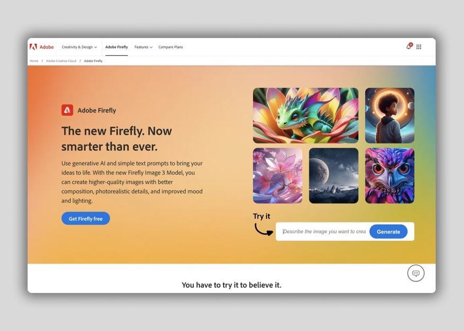Select the colorful dragon thumbnail
Screen dimensions: 464x331
point(305,115)
